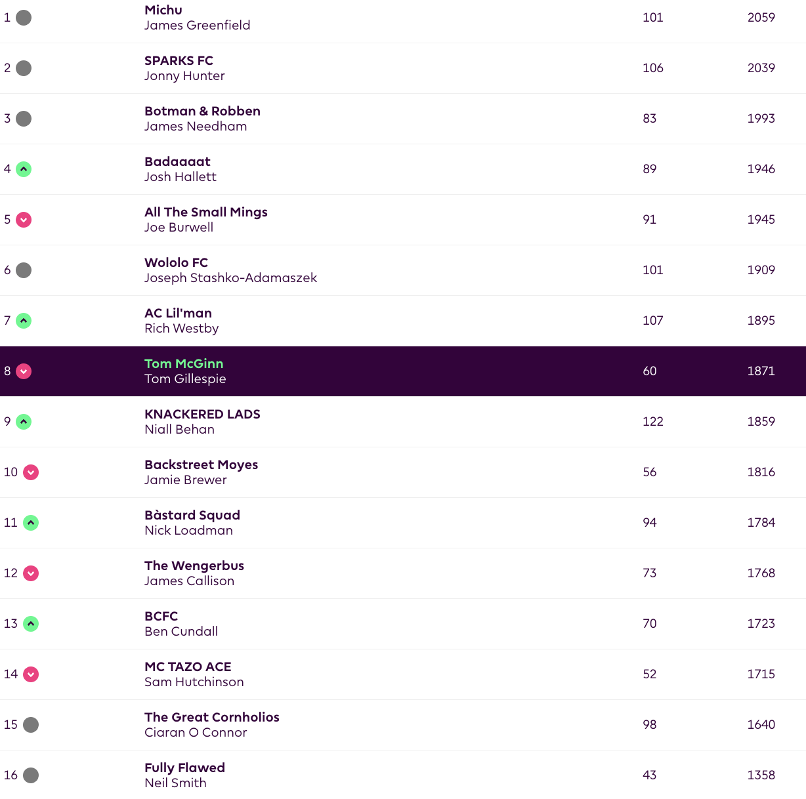The height and width of the screenshot is (799, 806).
Task: Open the Michu team link
Action: coord(163,10)
